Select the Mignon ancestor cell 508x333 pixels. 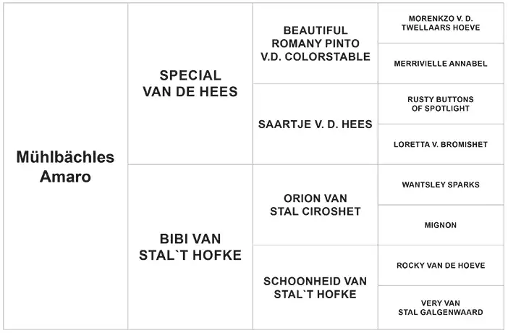click(441, 225)
